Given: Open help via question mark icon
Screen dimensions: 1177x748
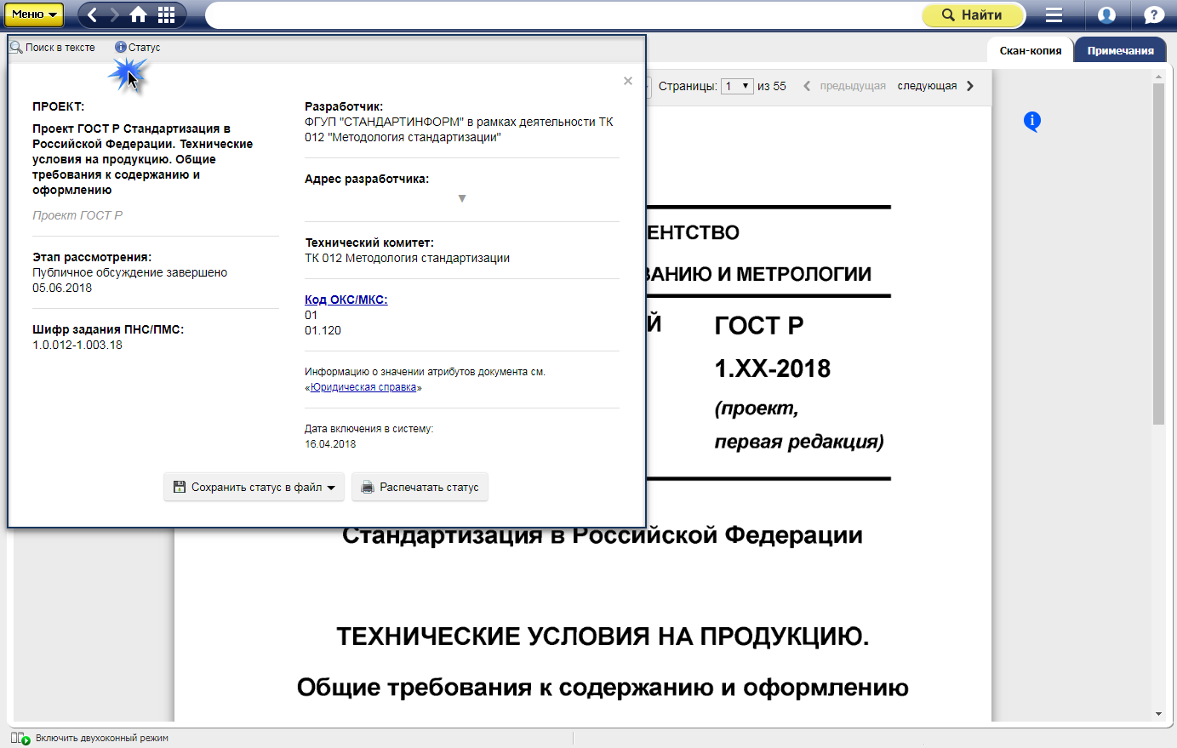Looking at the screenshot, I should click(x=1154, y=14).
